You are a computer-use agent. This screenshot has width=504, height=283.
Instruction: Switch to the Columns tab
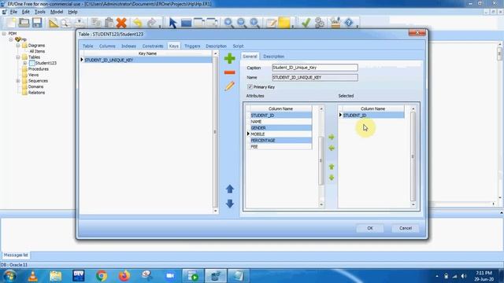[x=107, y=46]
